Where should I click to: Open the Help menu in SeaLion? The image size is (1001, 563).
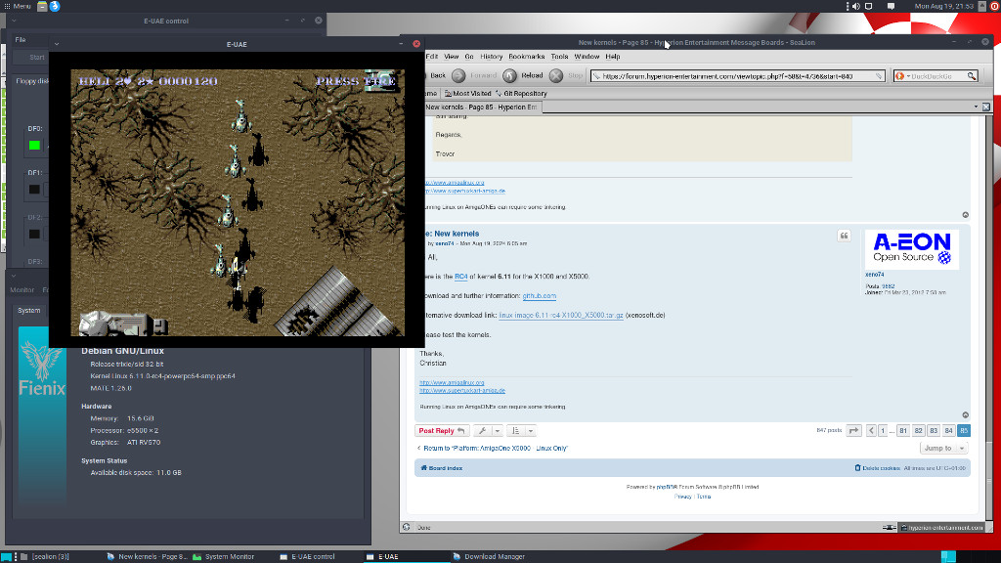coord(613,57)
